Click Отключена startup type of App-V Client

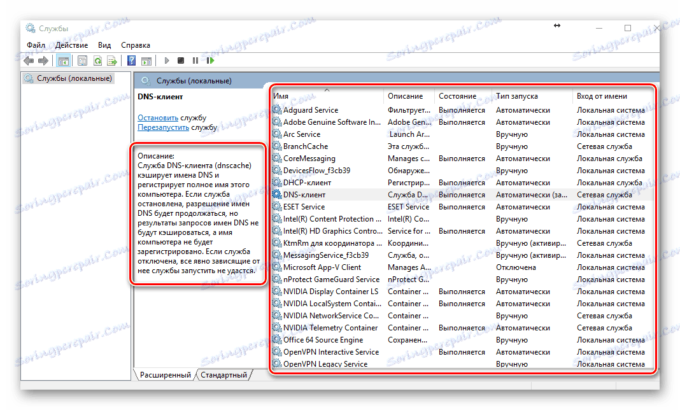(x=516, y=267)
